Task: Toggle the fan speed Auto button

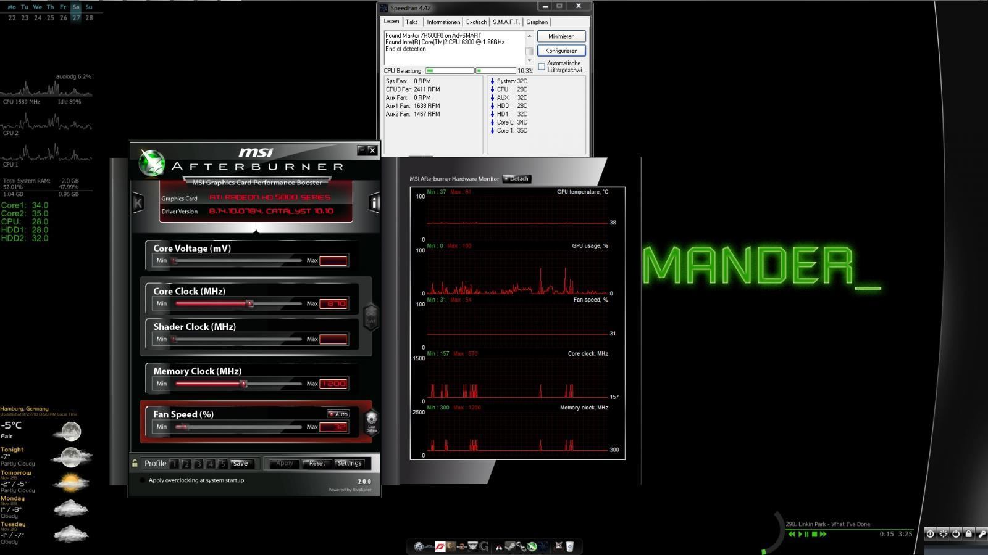Action: [338, 414]
